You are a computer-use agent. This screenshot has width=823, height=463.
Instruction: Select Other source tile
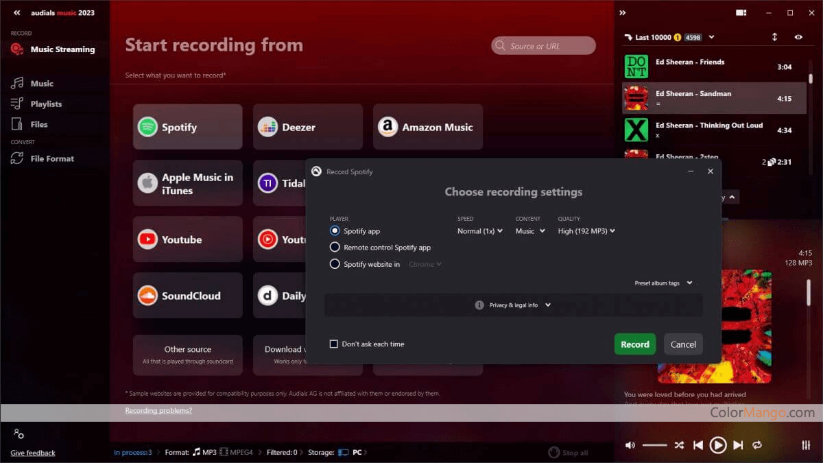tap(188, 355)
